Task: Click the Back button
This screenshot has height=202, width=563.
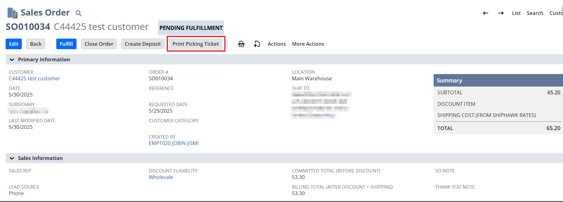Action: [36, 44]
